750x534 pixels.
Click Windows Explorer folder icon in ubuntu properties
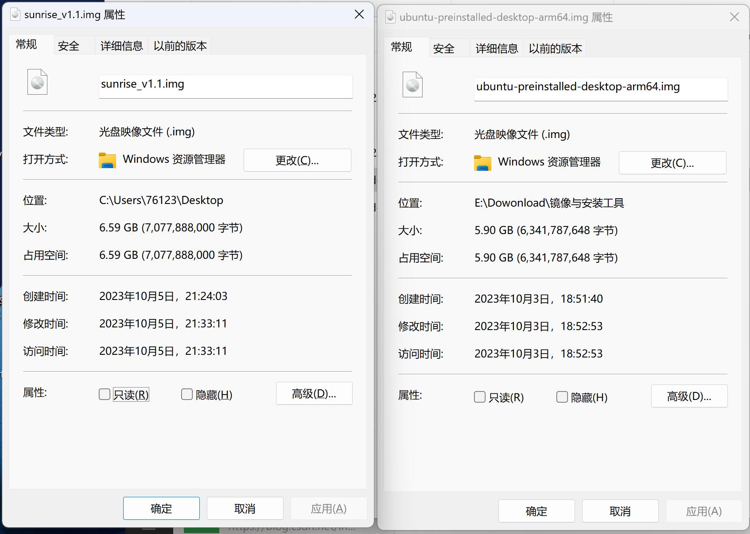click(482, 163)
